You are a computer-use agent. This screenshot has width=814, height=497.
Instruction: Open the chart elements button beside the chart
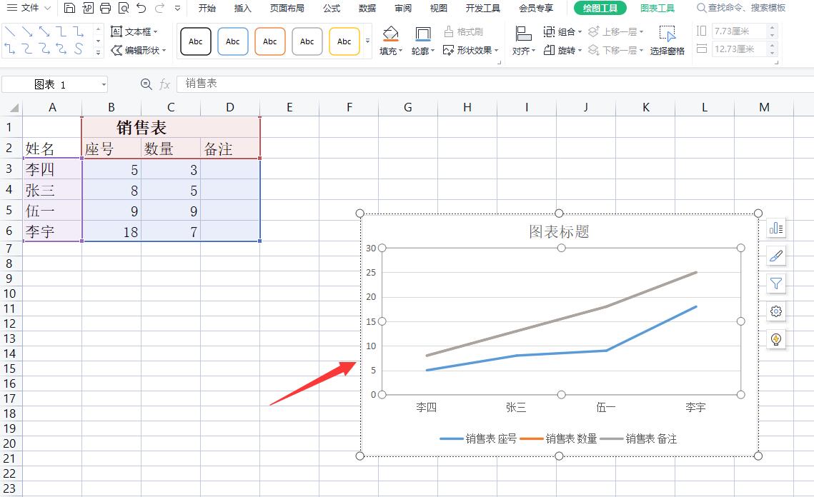coord(776,229)
